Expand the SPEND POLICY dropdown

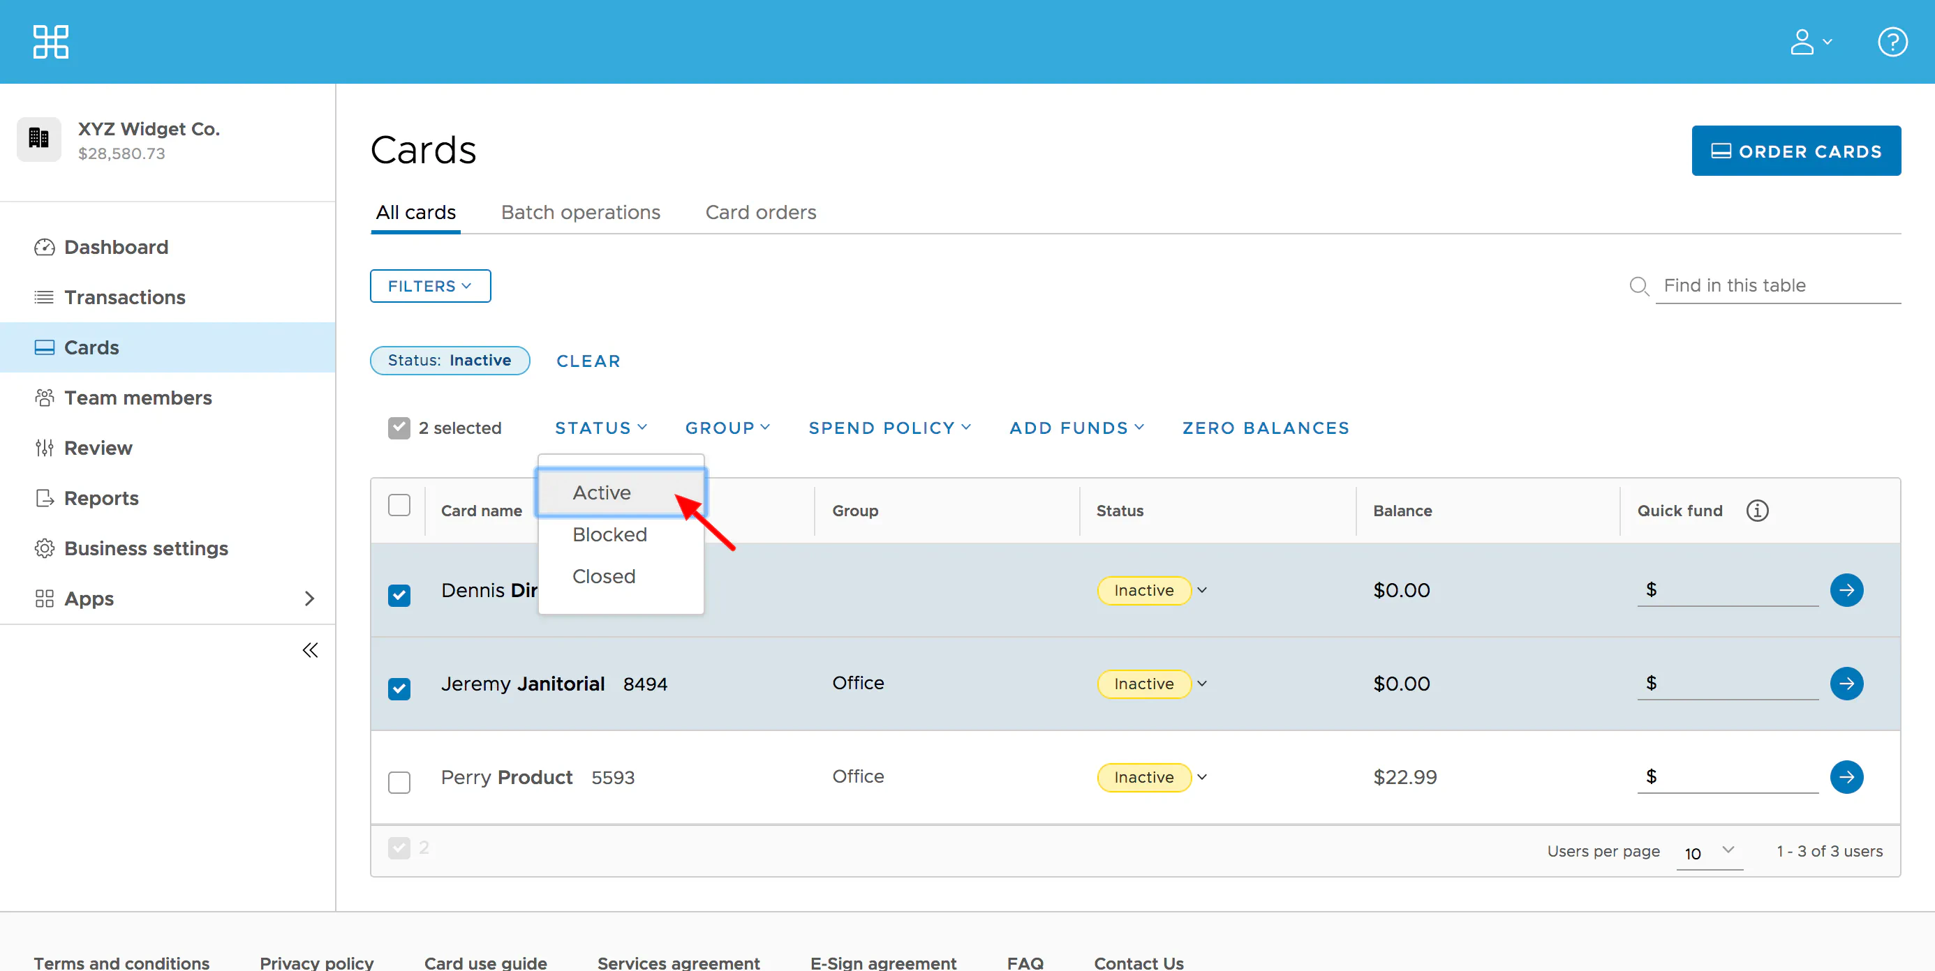889,428
